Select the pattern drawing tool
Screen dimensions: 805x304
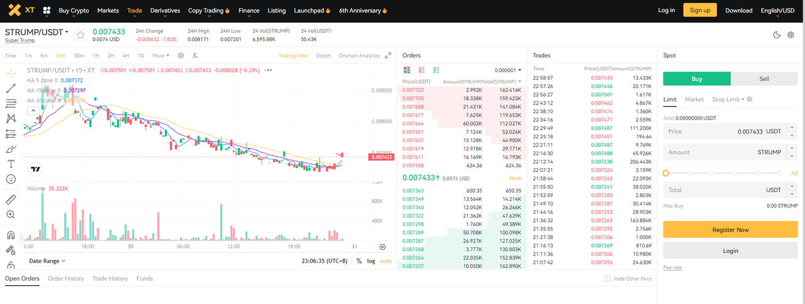pyautogui.click(x=11, y=118)
